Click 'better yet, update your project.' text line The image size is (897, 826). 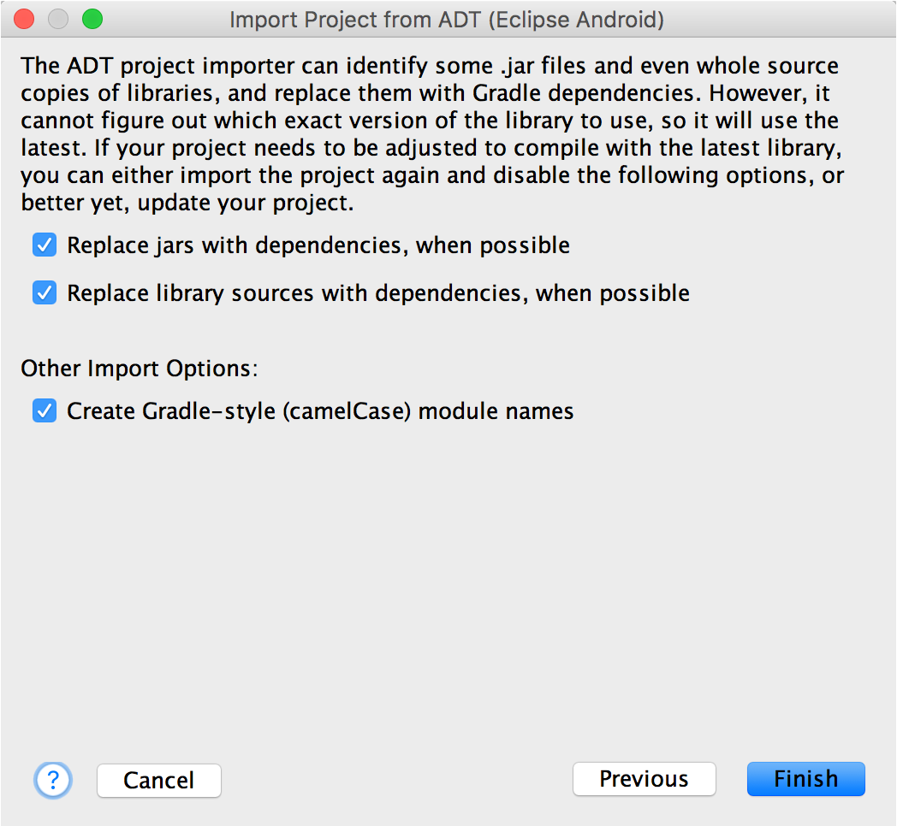pyautogui.click(x=187, y=204)
